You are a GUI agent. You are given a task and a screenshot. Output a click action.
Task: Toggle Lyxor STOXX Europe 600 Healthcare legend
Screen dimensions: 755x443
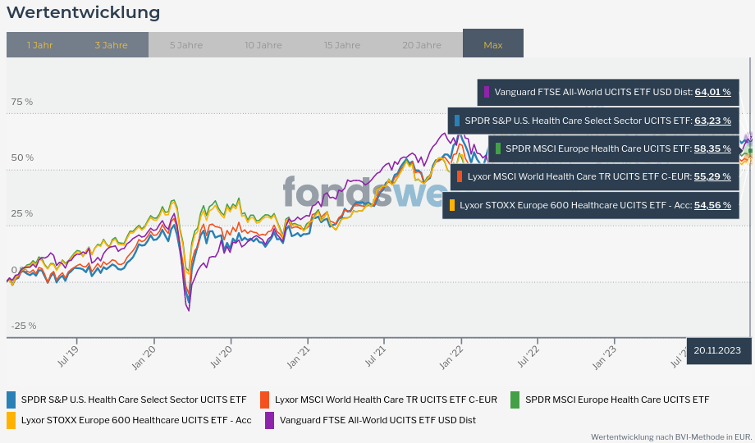point(136,420)
